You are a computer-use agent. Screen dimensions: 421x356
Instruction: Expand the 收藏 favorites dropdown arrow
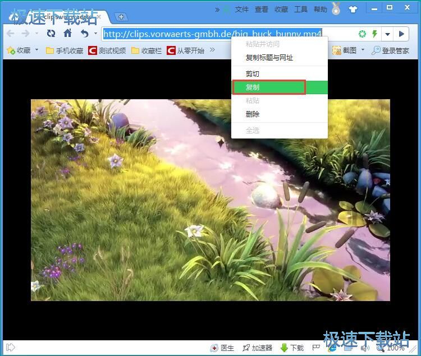click(x=37, y=50)
